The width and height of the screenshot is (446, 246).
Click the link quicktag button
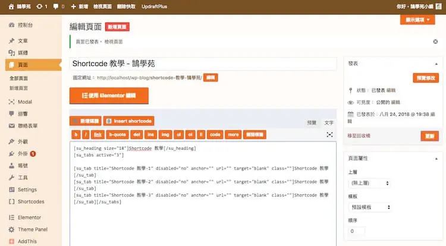click(x=98, y=135)
